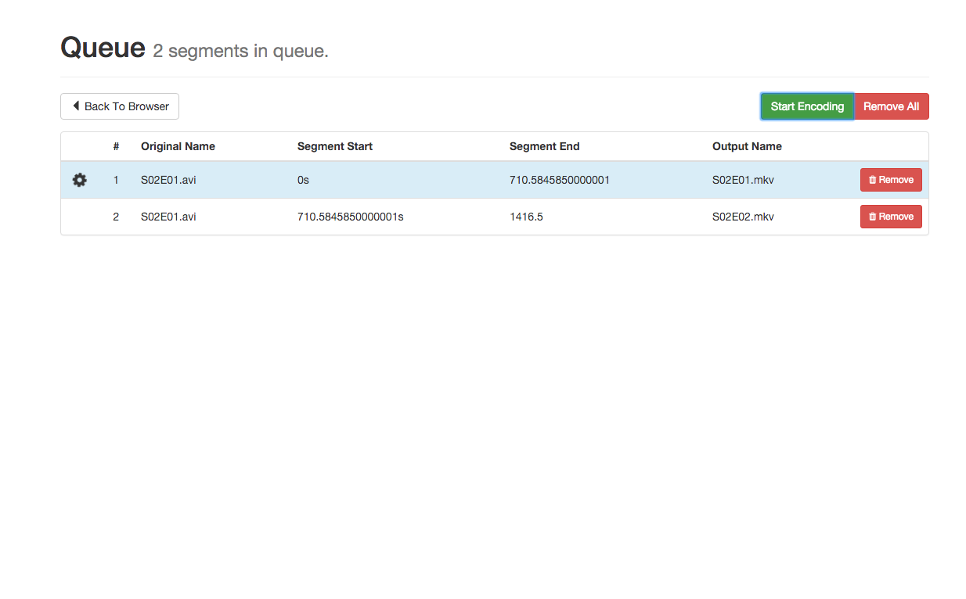This screenshot has width=966, height=599.
Task: Click the Segment Start column header
Action: point(335,146)
